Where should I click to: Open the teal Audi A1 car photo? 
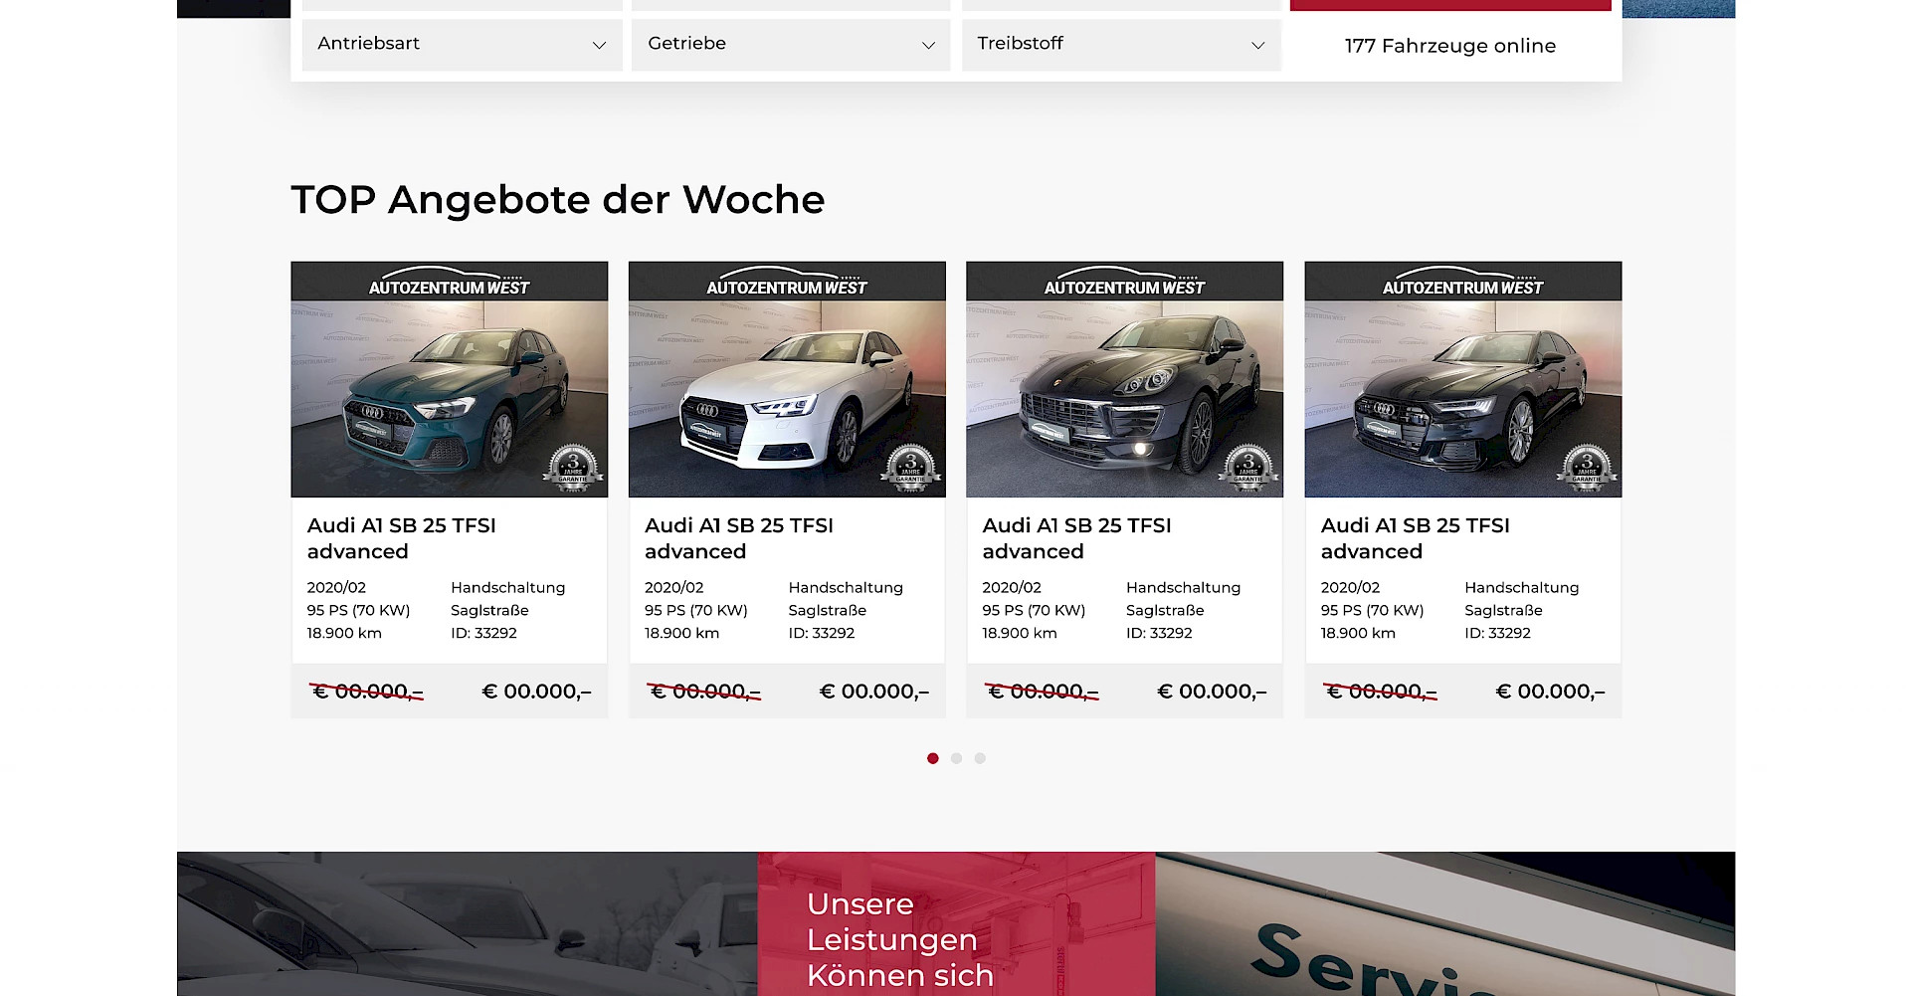point(450,398)
